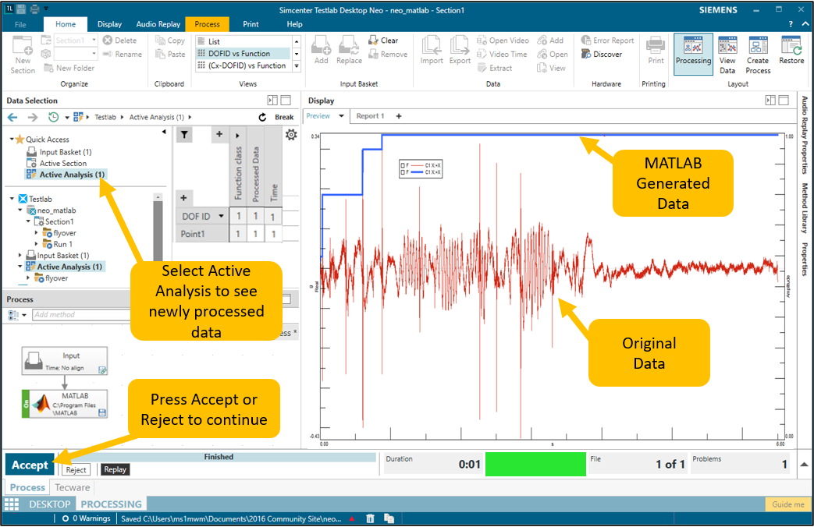This screenshot has height=527, width=814.
Task: Create a New Folder
Action: click(69, 68)
